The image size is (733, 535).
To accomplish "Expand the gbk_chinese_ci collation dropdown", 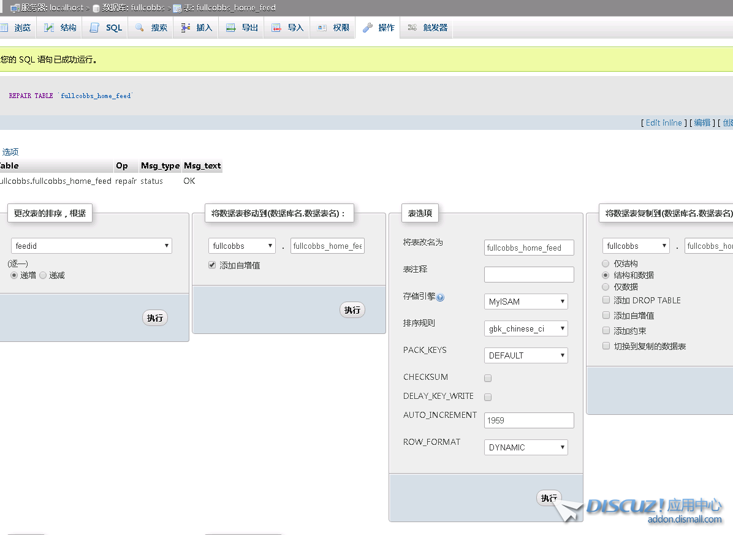I will 526,328.
